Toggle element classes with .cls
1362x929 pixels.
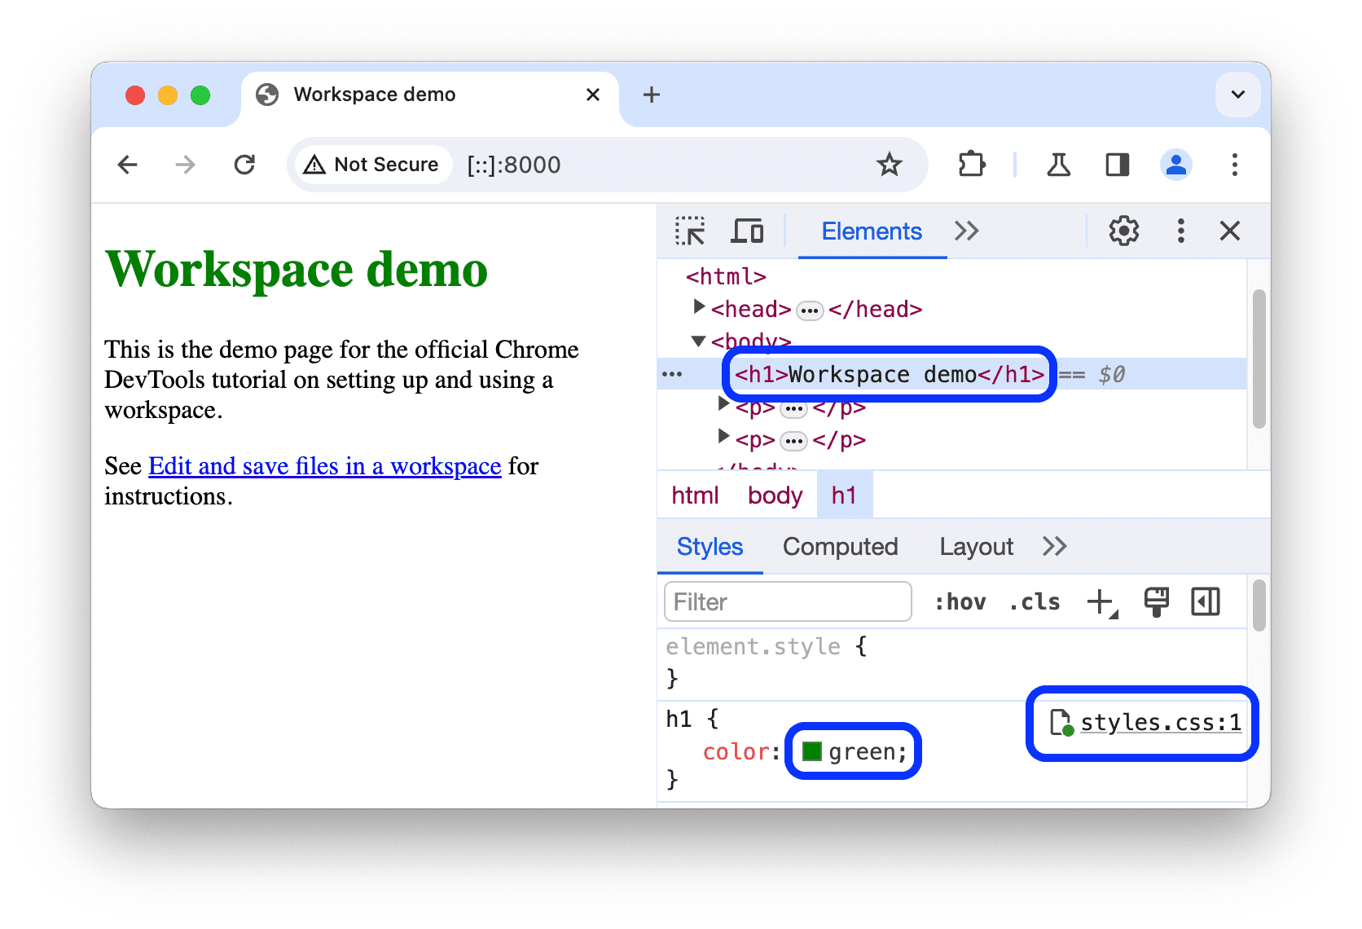1033,602
